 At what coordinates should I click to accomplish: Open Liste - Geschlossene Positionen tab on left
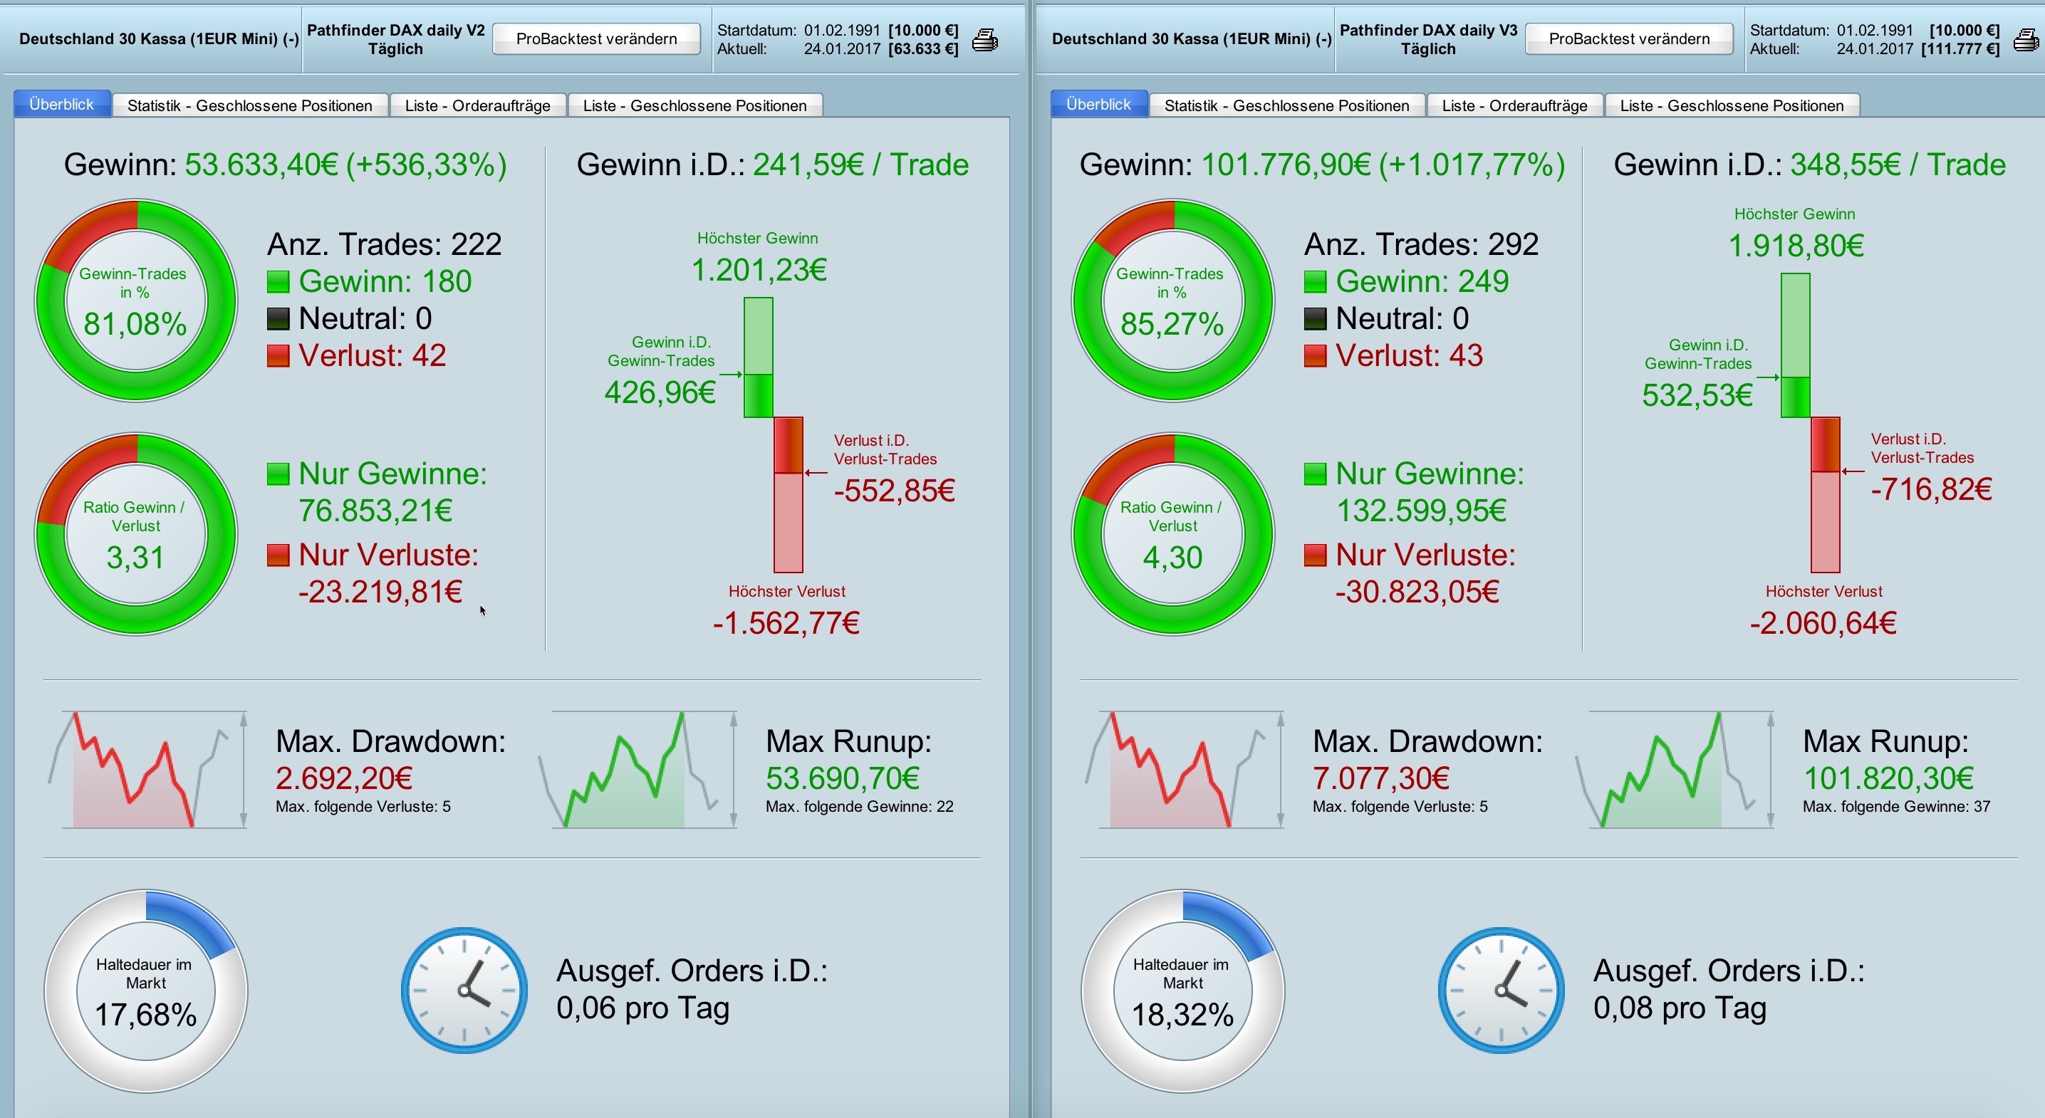click(694, 105)
